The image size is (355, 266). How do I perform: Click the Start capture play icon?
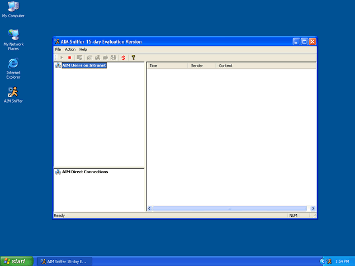coord(61,57)
